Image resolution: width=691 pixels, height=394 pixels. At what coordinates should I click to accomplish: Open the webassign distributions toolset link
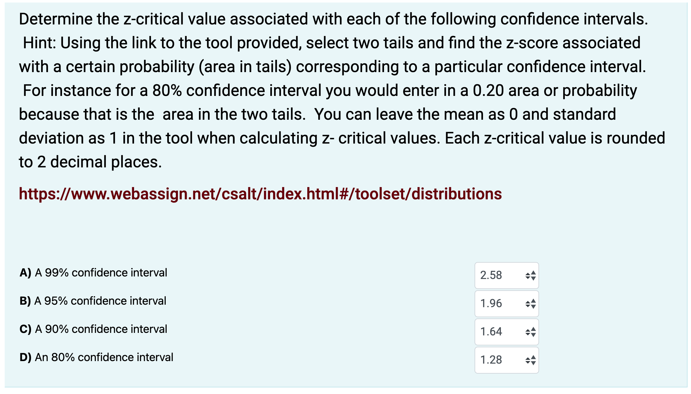click(x=261, y=194)
